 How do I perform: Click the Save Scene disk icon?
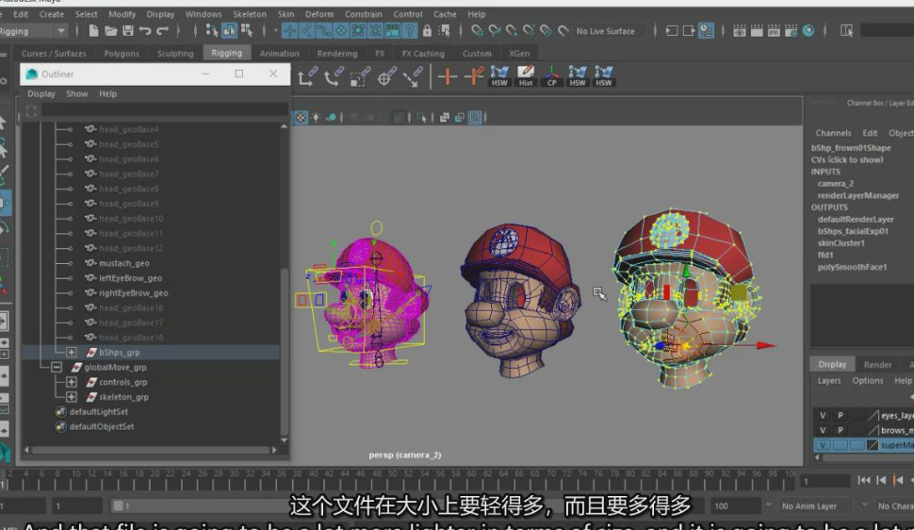(128, 31)
